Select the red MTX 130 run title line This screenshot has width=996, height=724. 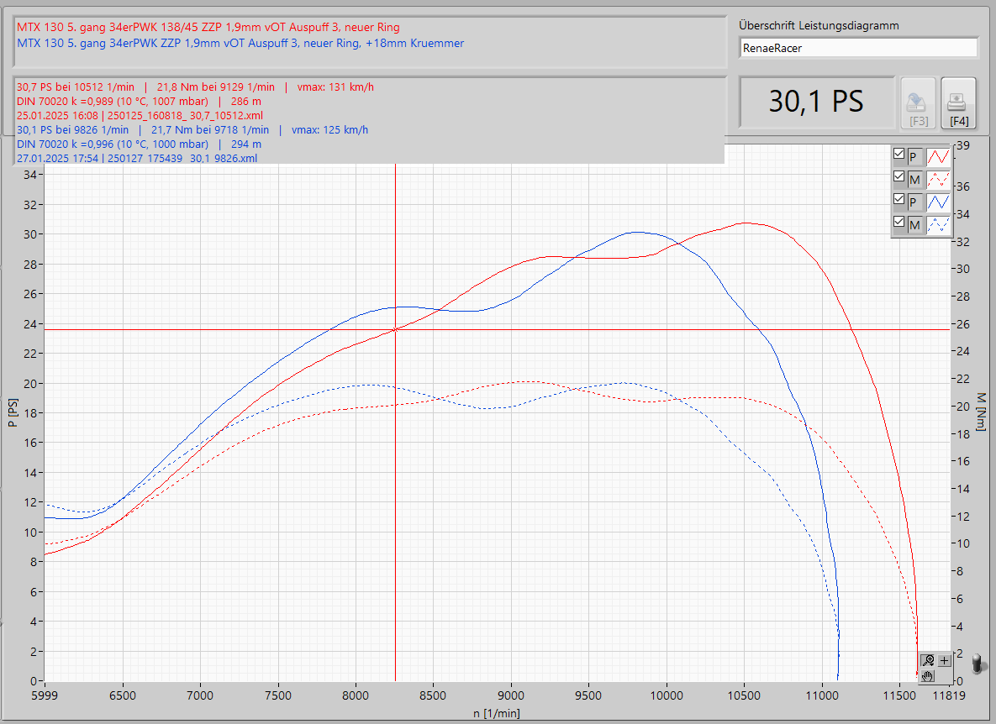tap(208, 27)
